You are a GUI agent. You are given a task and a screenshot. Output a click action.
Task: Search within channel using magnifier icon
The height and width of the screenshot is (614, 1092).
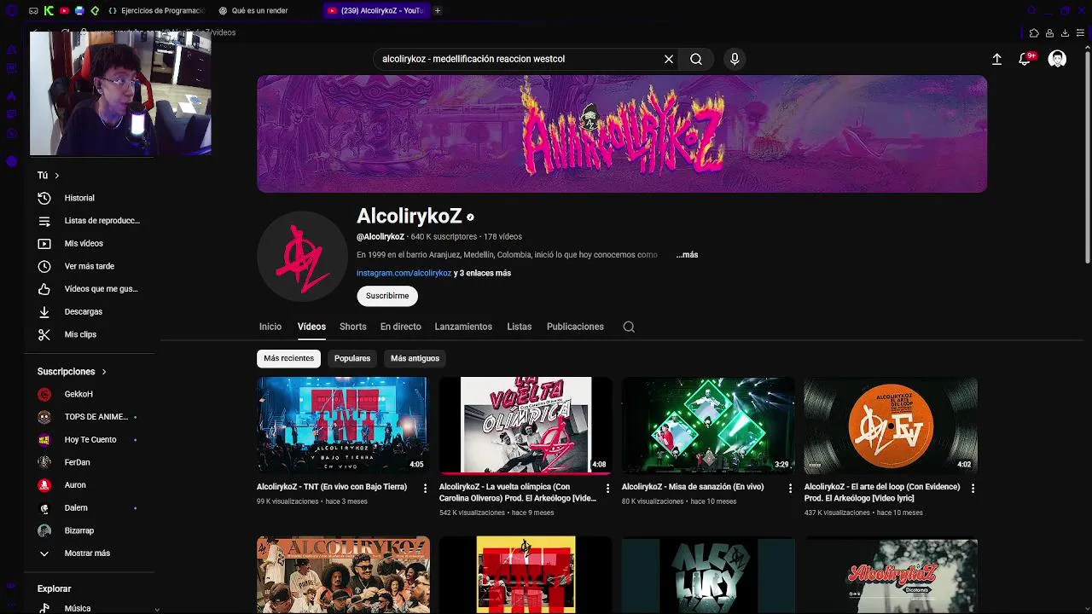point(629,327)
